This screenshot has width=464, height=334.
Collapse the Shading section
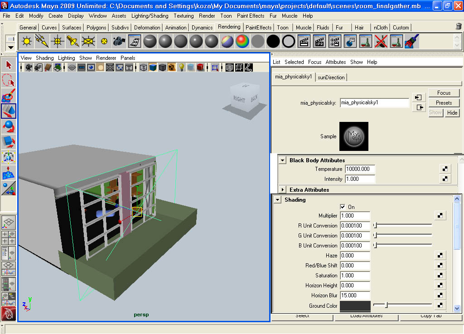point(278,200)
